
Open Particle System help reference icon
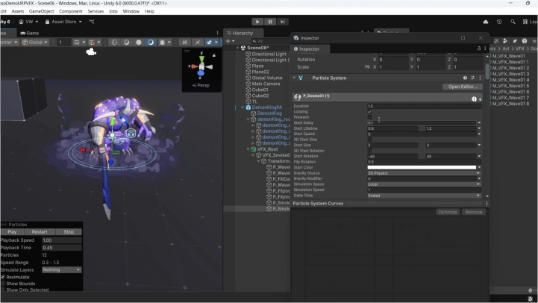click(x=465, y=78)
